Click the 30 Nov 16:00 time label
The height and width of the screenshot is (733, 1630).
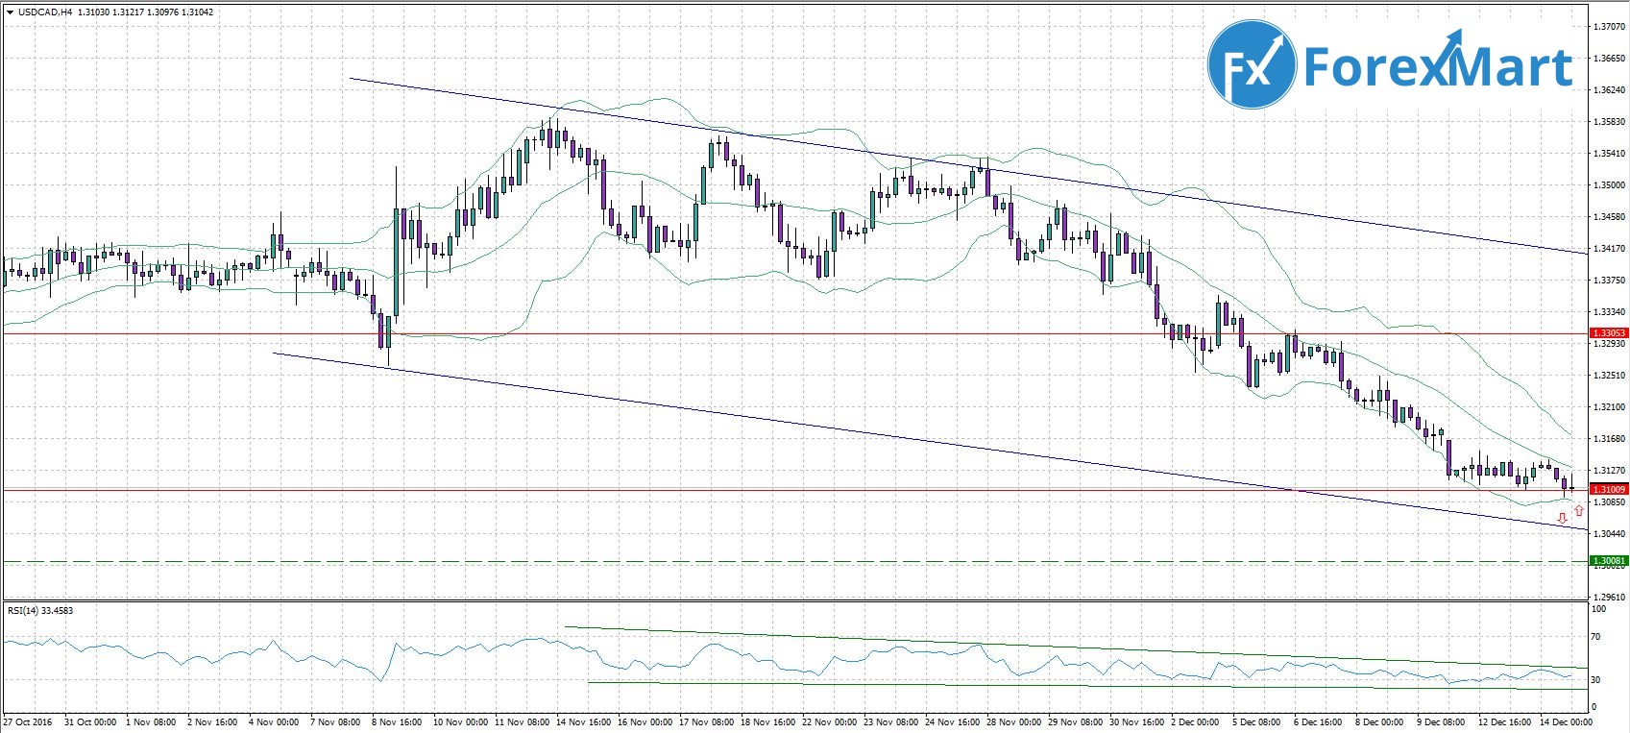[x=1136, y=721]
